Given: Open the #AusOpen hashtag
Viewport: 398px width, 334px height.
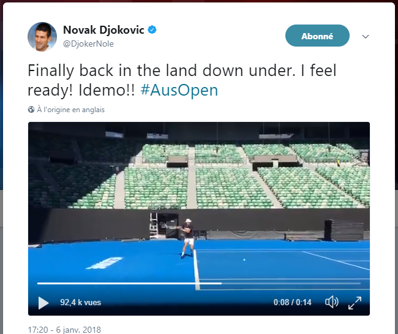Looking at the screenshot, I should click(x=179, y=90).
